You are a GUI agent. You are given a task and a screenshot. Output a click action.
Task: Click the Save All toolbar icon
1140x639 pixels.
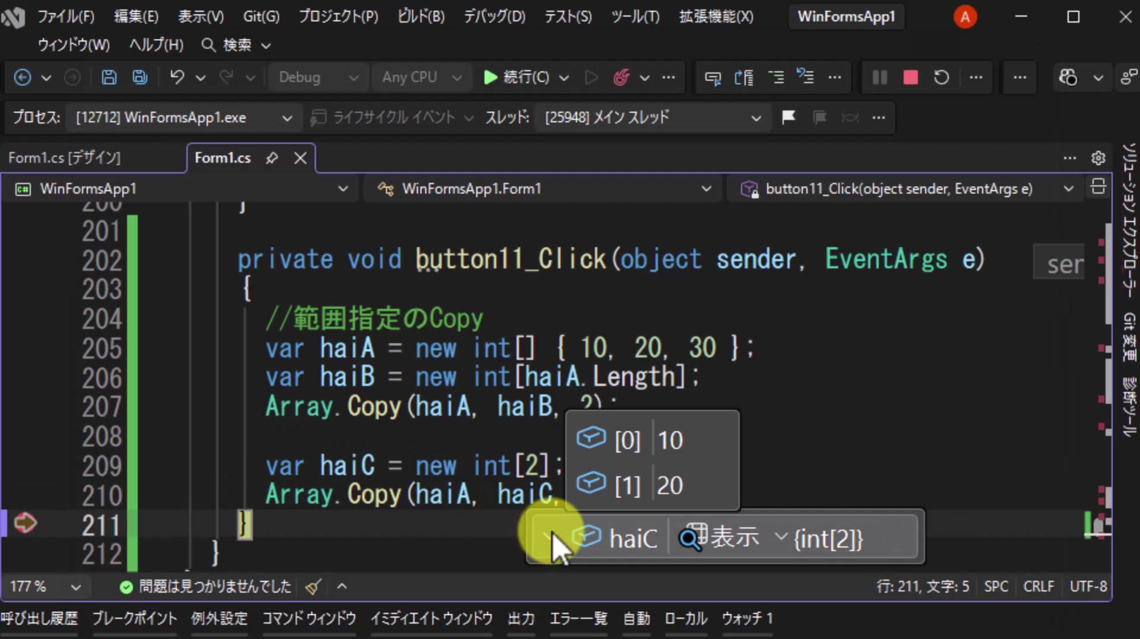tap(140, 77)
